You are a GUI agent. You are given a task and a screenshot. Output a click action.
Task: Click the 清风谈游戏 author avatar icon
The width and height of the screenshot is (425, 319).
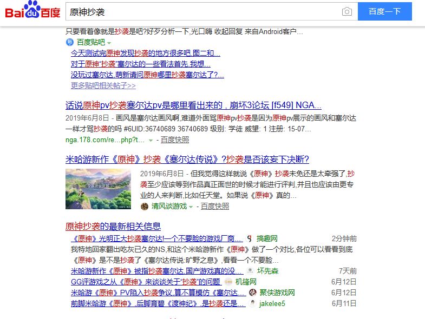145,207
